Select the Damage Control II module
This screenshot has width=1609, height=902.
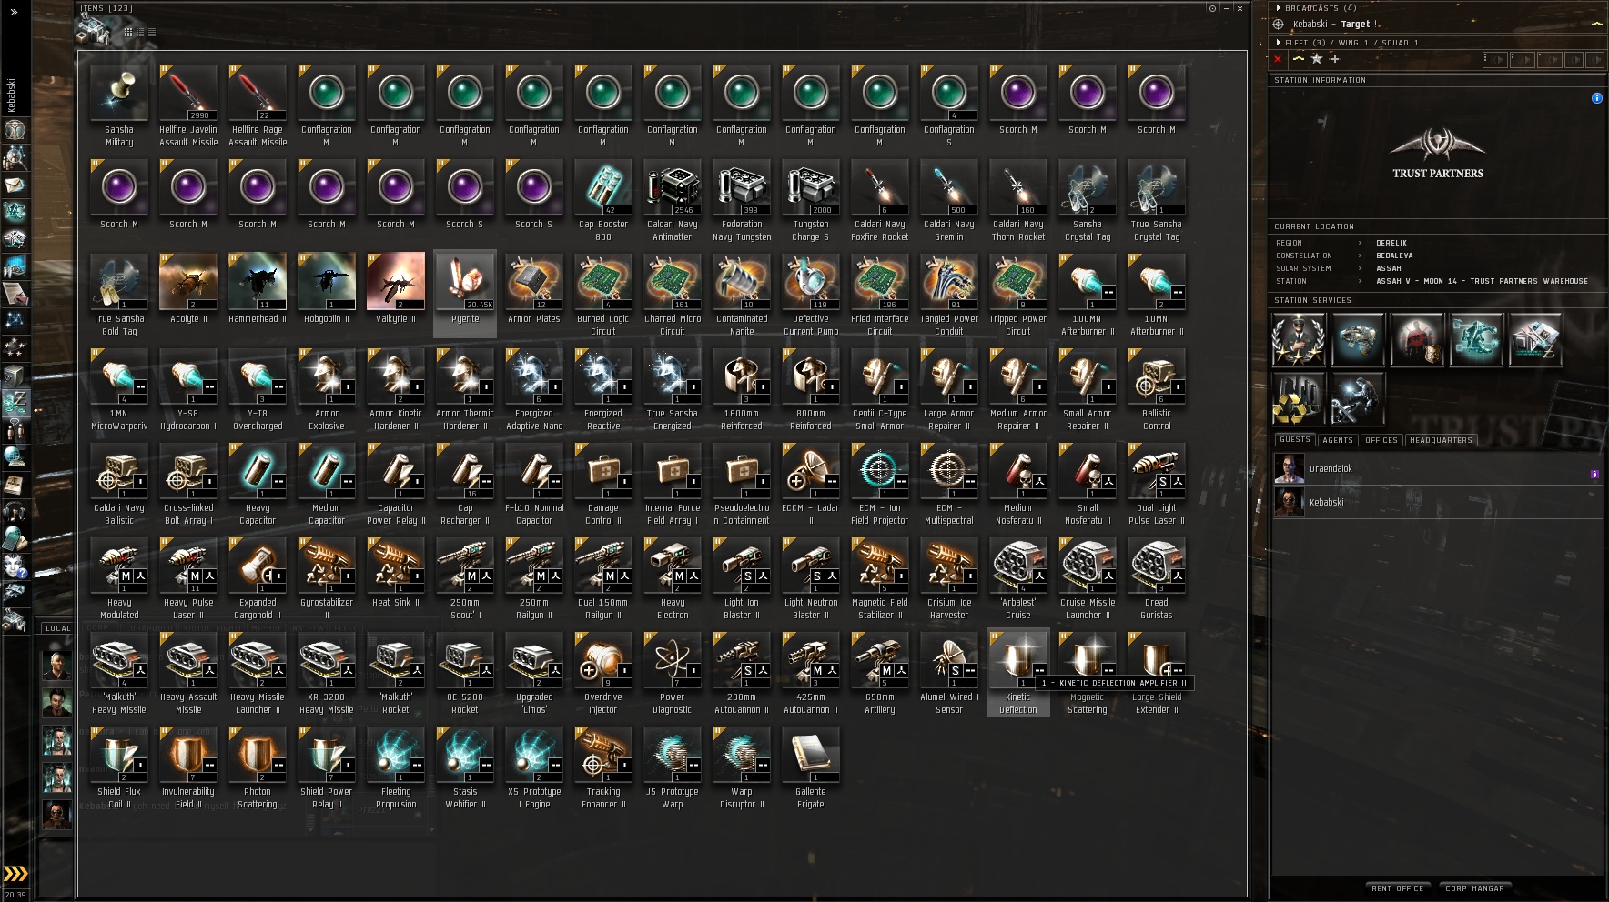pyautogui.click(x=603, y=485)
